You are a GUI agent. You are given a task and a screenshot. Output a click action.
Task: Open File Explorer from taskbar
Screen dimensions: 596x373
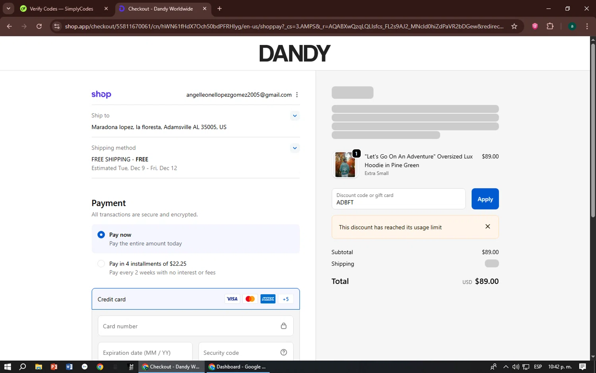pyautogui.click(x=39, y=367)
